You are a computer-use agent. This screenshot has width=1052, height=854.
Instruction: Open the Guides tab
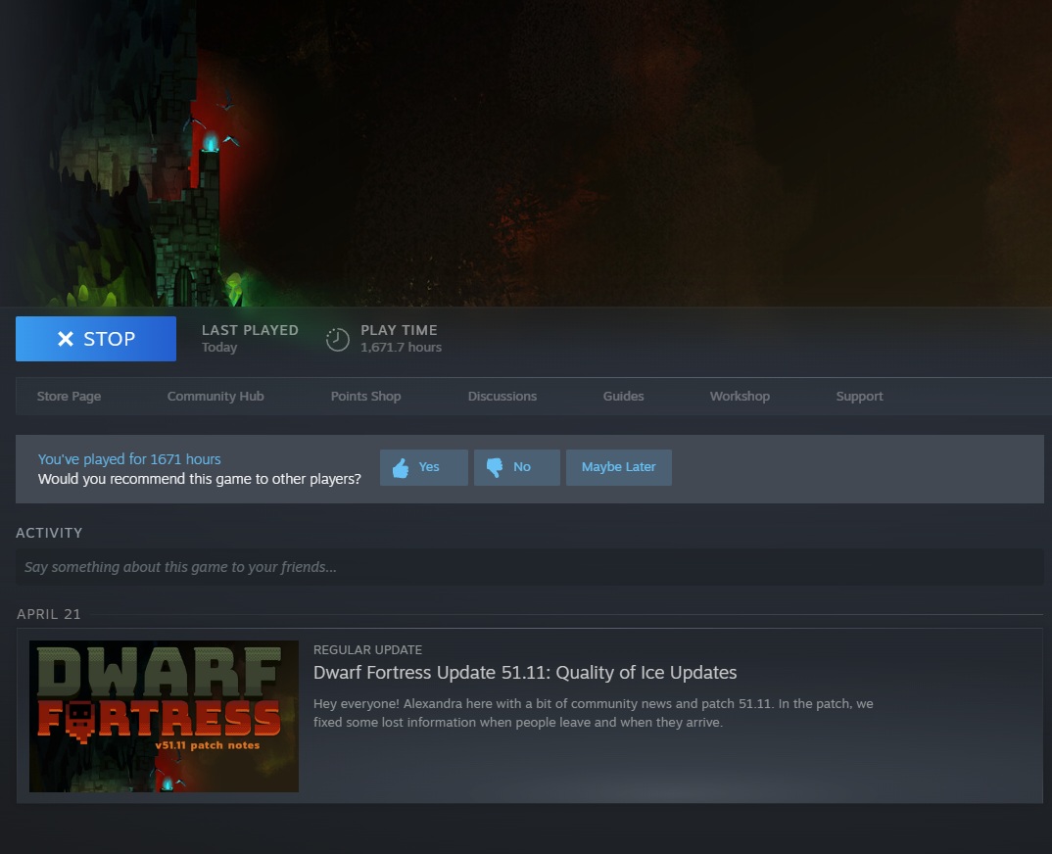pyautogui.click(x=623, y=397)
